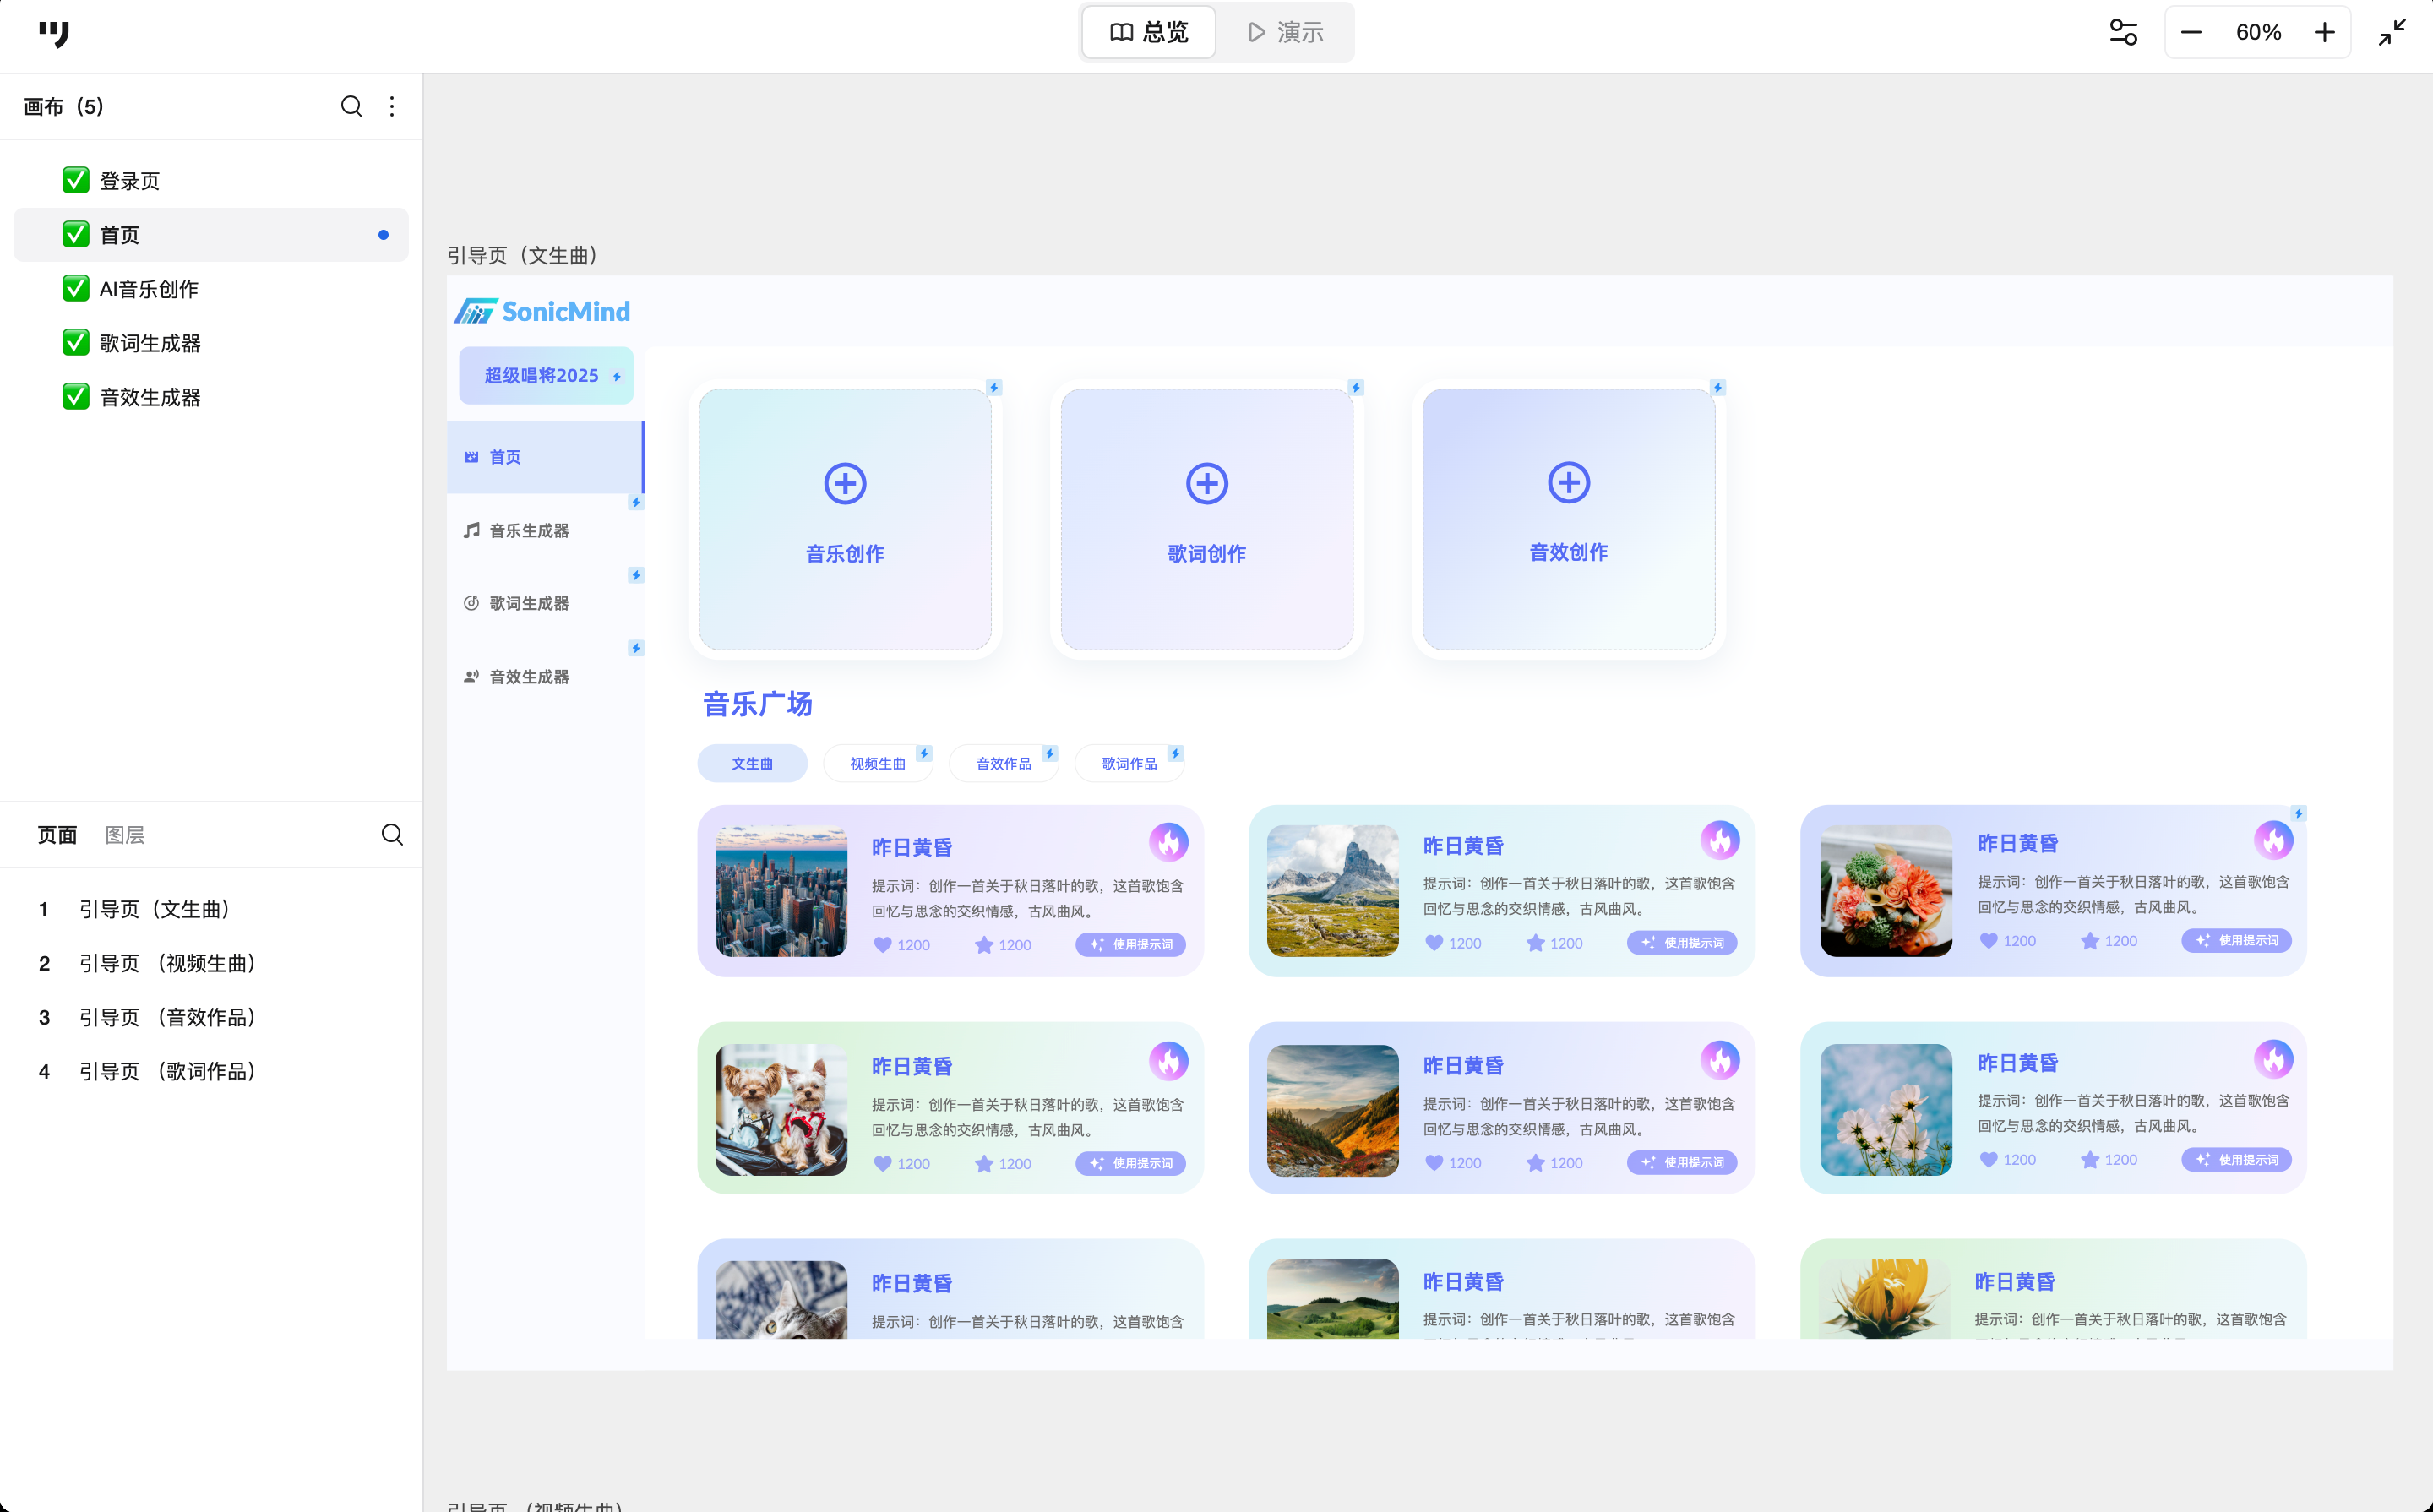Image resolution: width=2433 pixels, height=1512 pixels.
Task: Switch to the 演示 presentation tab
Action: [1286, 32]
